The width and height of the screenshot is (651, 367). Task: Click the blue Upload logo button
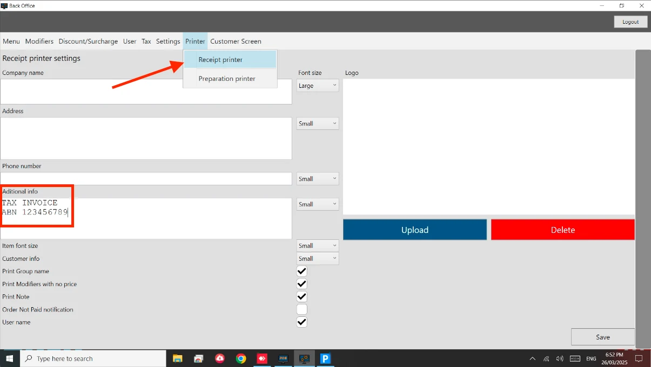coord(415,230)
